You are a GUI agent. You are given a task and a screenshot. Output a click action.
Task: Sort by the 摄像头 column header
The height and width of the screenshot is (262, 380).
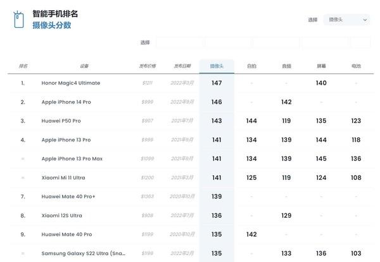[217, 66]
